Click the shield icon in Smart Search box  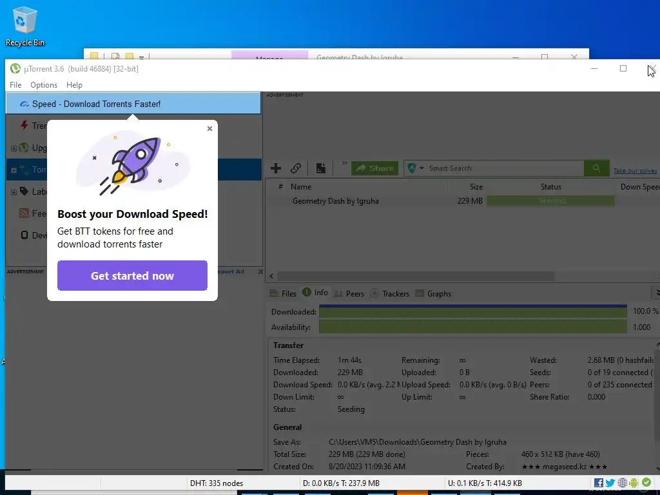[x=412, y=168]
